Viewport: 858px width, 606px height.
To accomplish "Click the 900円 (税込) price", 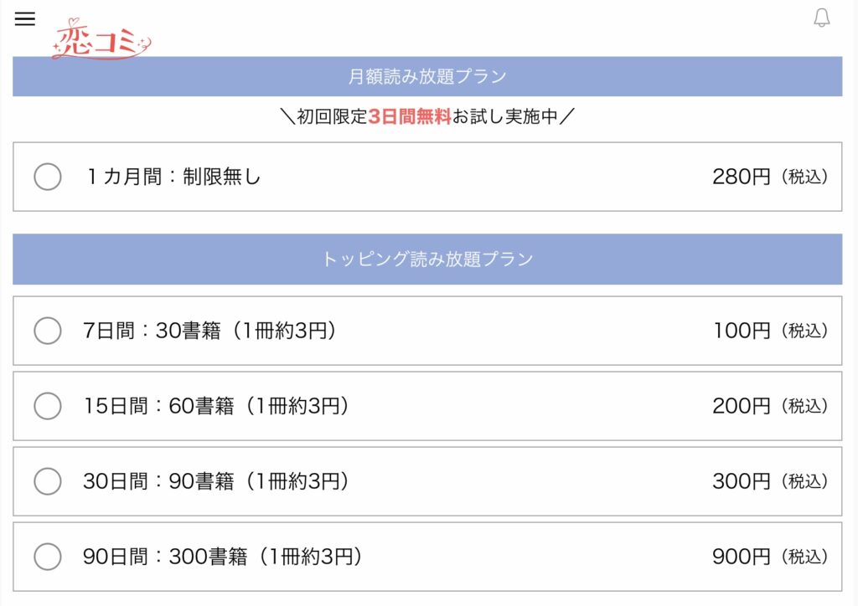I will pos(770,557).
